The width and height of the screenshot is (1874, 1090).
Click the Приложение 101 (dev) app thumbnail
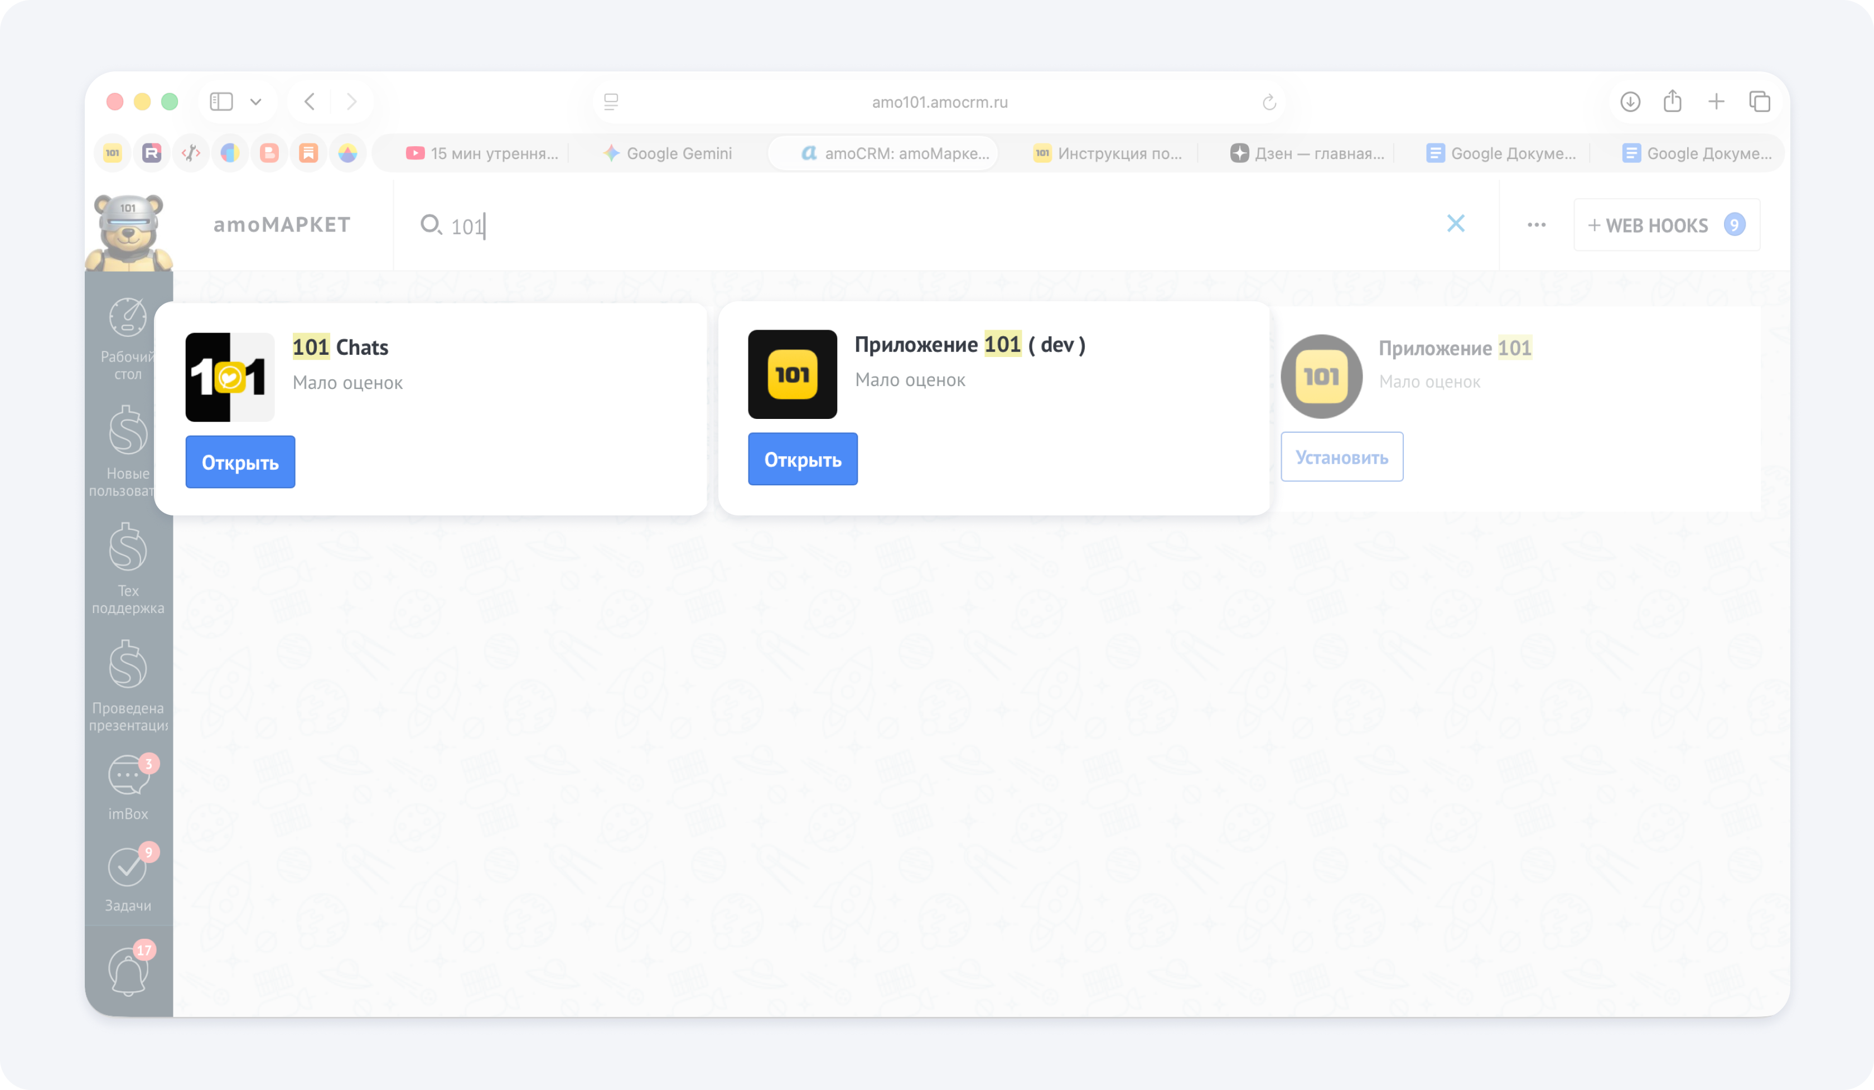[x=792, y=374]
